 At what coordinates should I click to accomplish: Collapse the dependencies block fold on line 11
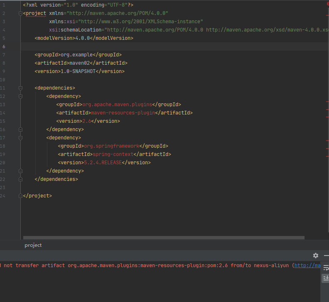click(x=20, y=88)
